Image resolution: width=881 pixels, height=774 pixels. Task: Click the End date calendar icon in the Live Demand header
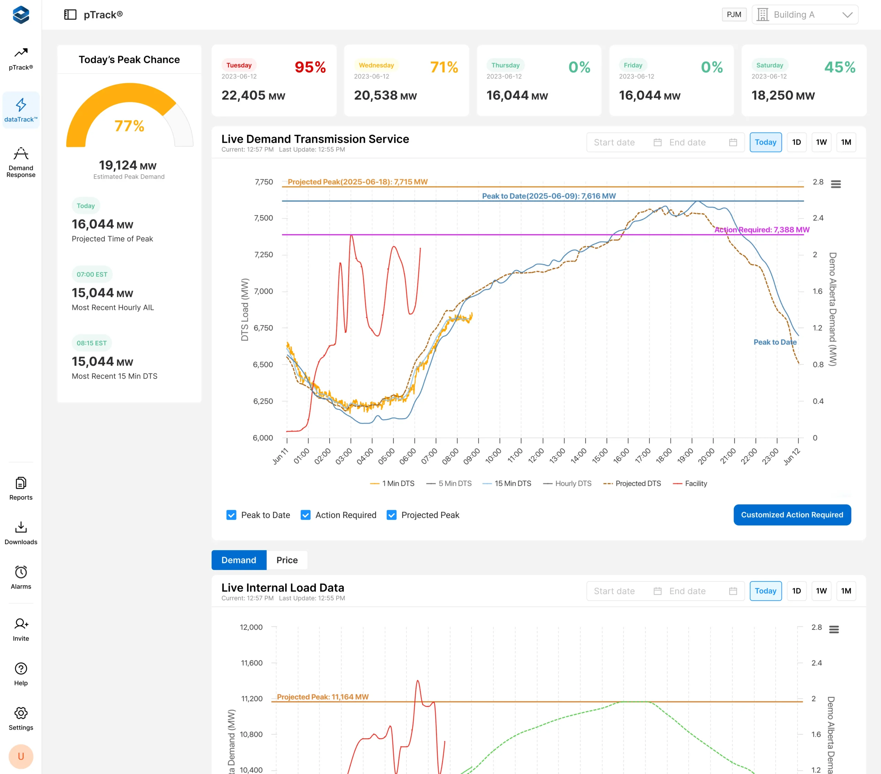(733, 142)
